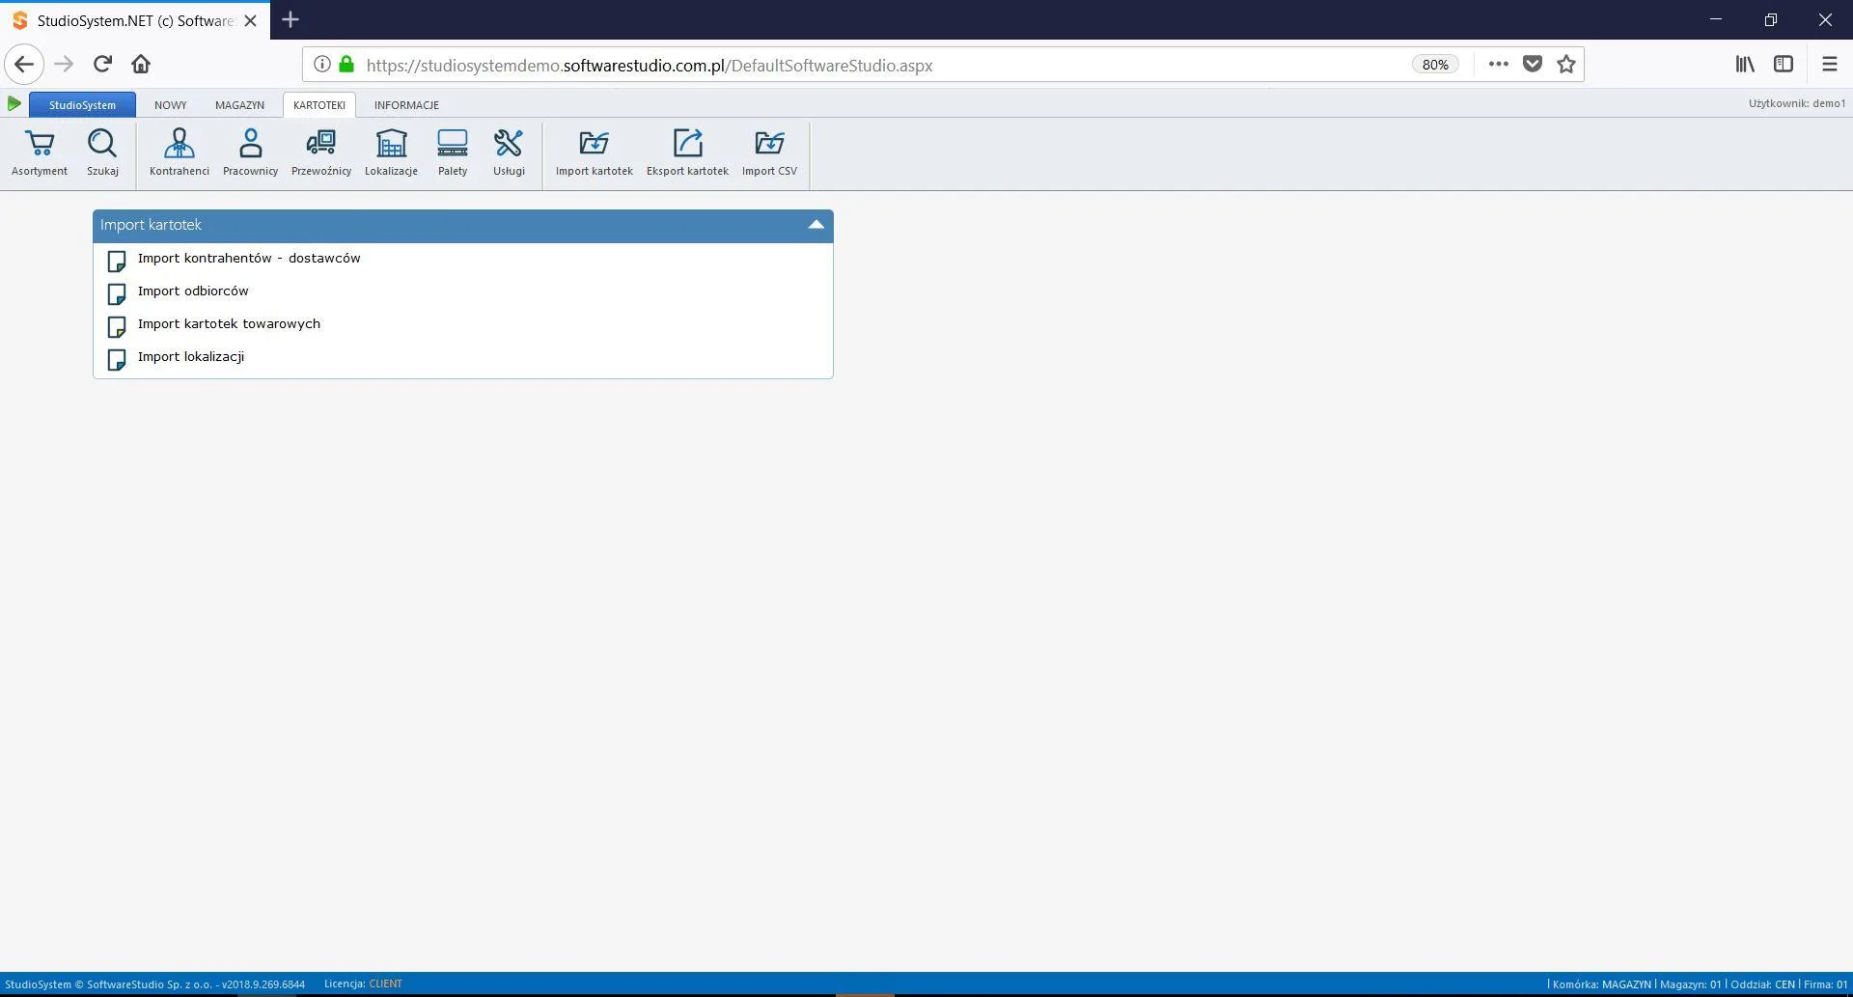Open Firefox library icon

click(x=1745, y=64)
